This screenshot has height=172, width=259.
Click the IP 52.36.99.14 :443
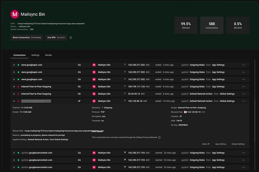tap(136, 94)
